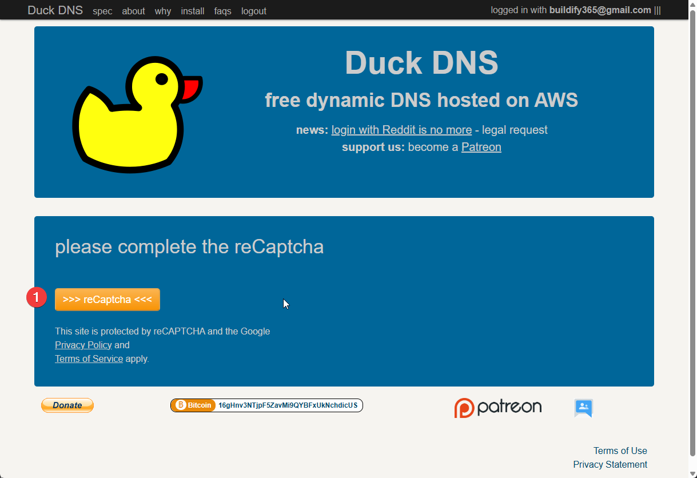This screenshot has height=478, width=697.
Task: Open Terms of Use in footer
Action: point(620,451)
